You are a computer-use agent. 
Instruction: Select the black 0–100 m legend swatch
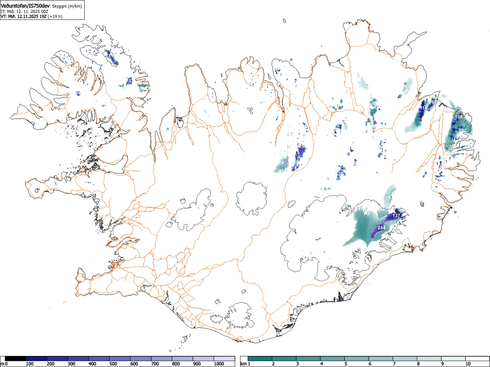(x=15, y=359)
